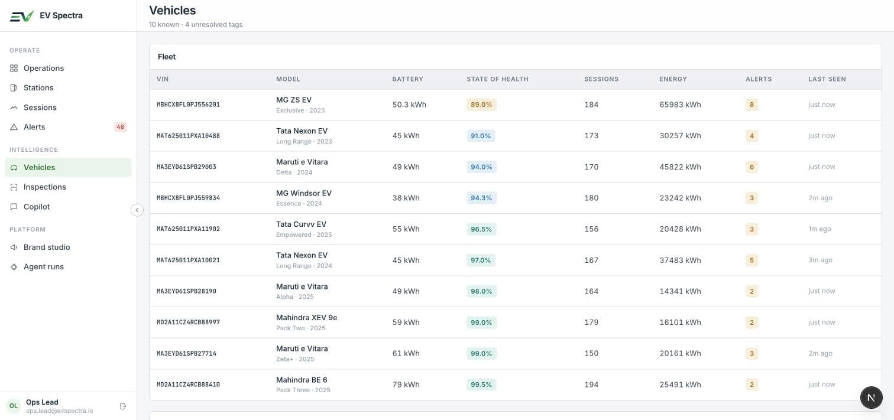Open the Sessions section

(x=68, y=108)
